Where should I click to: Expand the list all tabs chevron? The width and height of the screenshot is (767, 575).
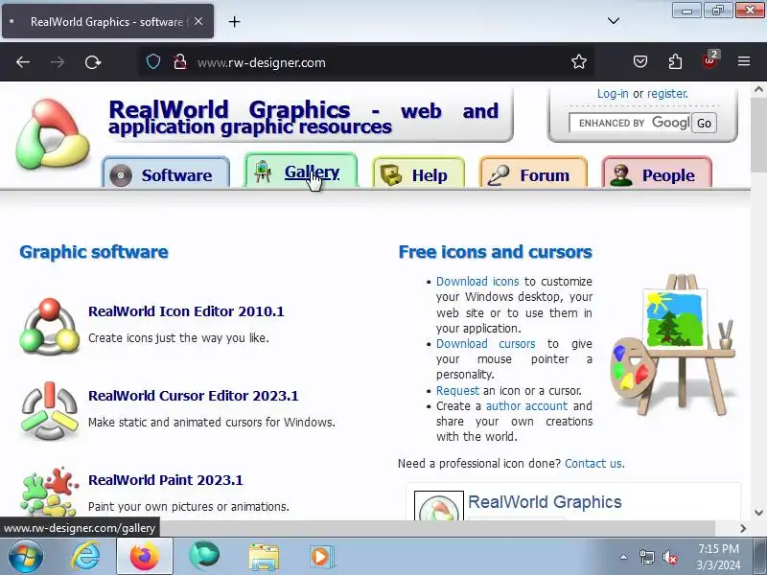point(614,21)
